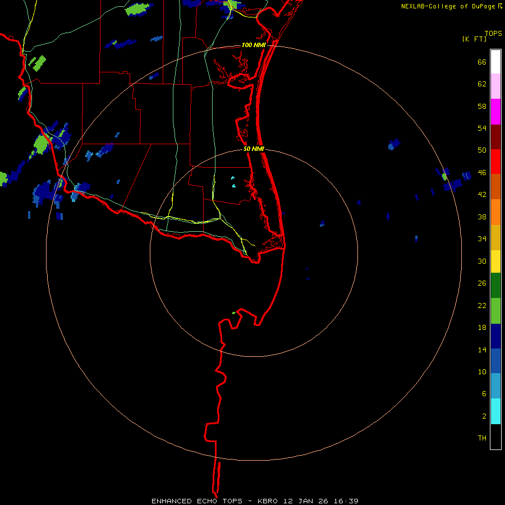Click the 66 value on the legend
This screenshot has width=505, height=505.
point(482,62)
